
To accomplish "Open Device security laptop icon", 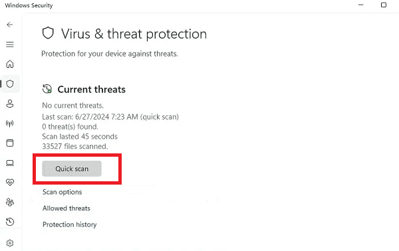I will (10, 163).
